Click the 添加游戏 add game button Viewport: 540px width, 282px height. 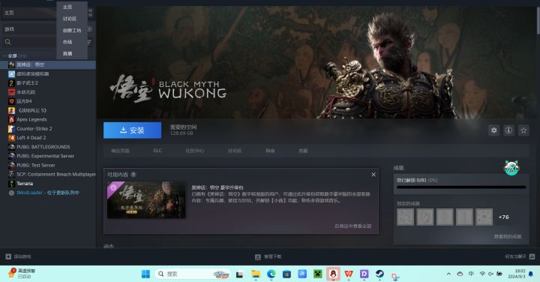19,256
